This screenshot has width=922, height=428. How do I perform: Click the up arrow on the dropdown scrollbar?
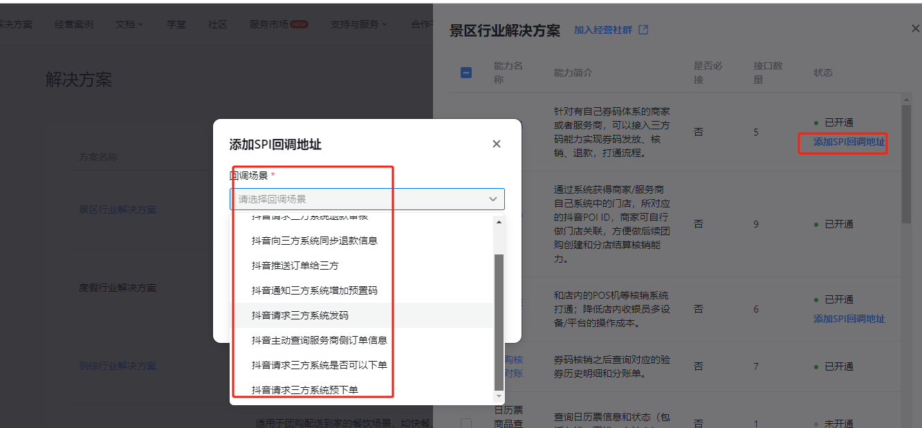[499, 222]
